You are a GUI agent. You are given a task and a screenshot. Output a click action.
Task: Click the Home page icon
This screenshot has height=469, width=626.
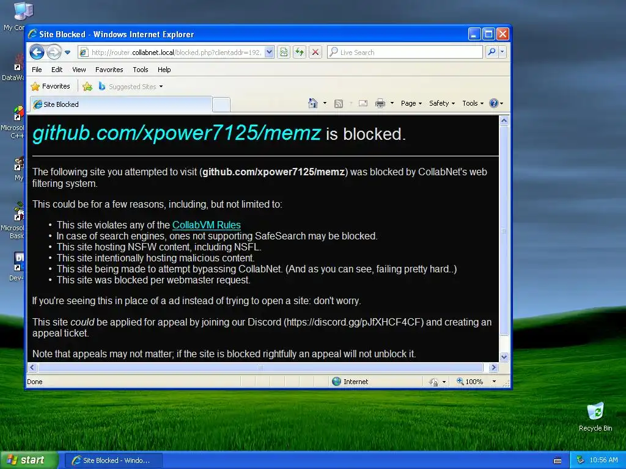(x=312, y=103)
